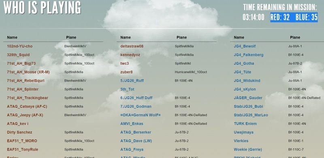This screenshot has height=158, width=324.
Task: Select player TURK Enlem
Action: coord(245,124)
